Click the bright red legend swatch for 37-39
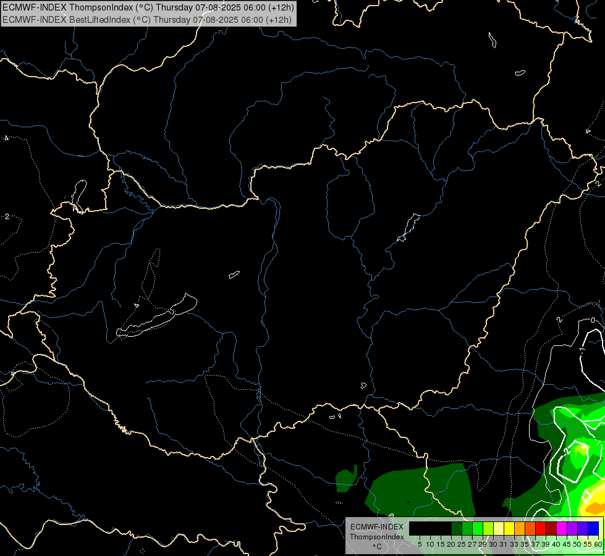 (541, 528)
